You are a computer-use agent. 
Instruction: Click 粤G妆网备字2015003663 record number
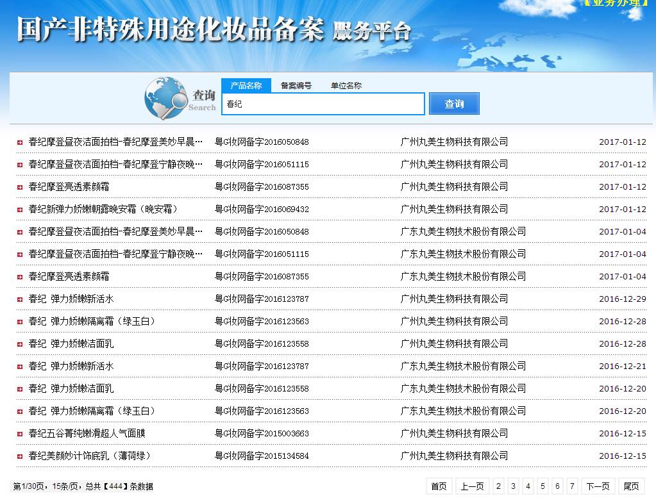[262, 434]
